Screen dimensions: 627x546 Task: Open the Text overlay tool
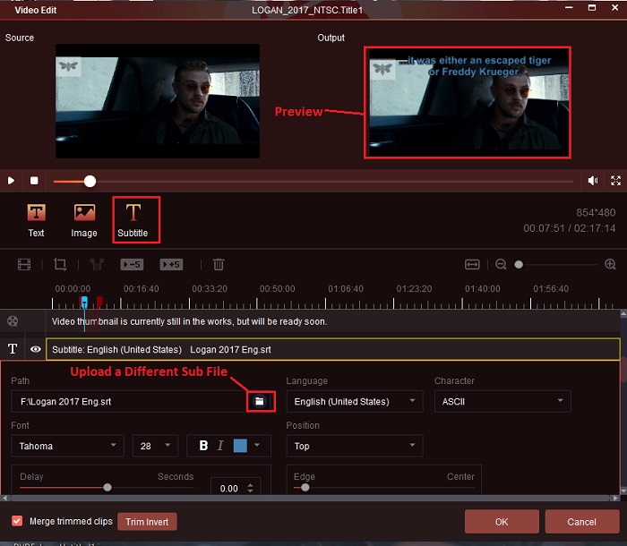point(36,220)
